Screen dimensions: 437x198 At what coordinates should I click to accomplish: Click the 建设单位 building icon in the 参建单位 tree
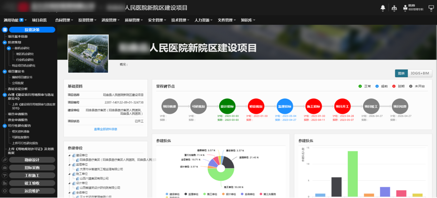tap(74, 155)
